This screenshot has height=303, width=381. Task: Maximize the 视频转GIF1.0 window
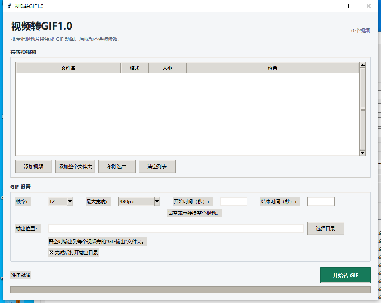point(350,6)
